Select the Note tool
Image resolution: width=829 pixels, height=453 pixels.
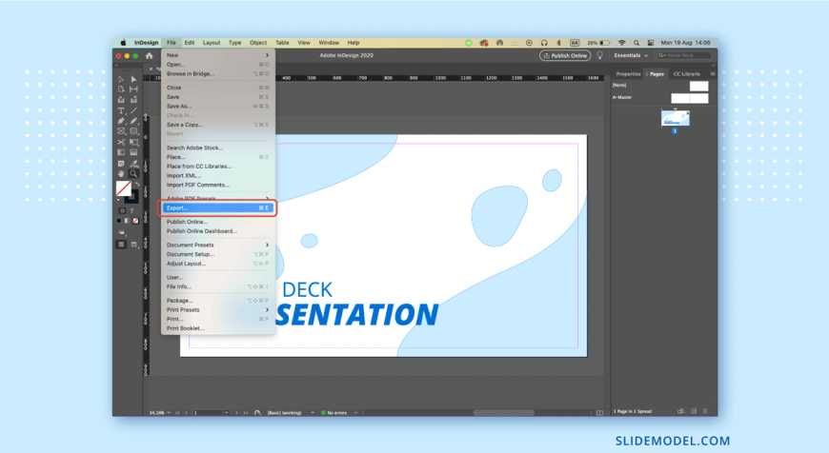coord(121,164)
